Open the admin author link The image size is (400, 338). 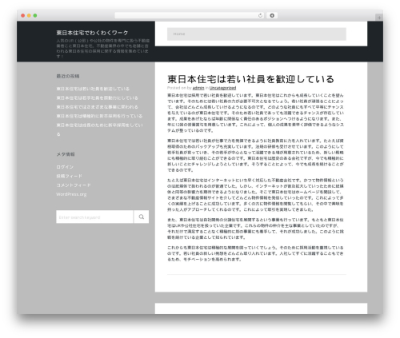click(198, 88)
